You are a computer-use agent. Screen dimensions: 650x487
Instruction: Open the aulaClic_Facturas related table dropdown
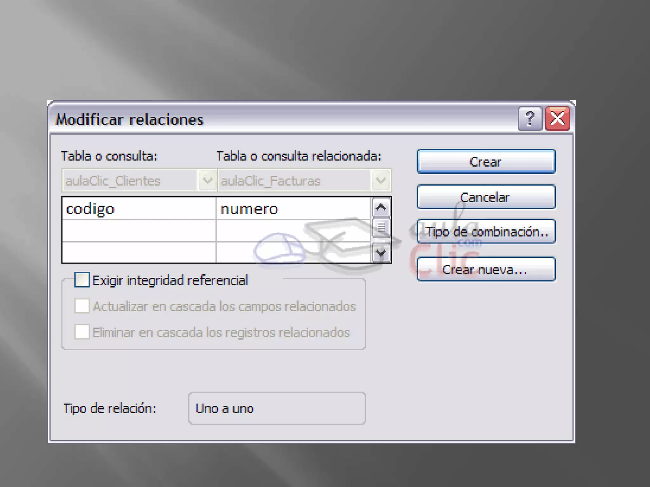(x=381, y=180)
